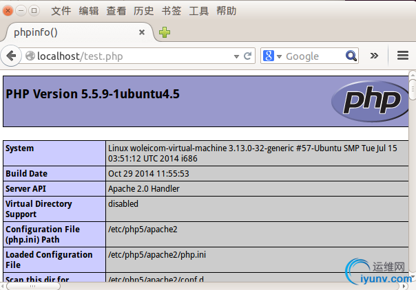Click the PHP Version 5.5.9-1ubuntu4.5 heading
Viewport: 416px width, 290px height.
point(92,93)
